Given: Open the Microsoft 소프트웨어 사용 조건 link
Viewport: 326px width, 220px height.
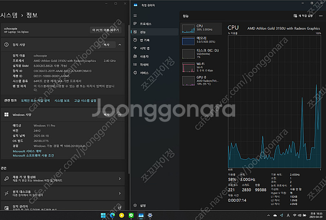Looking at the screenshot, I should pos(33,155).
